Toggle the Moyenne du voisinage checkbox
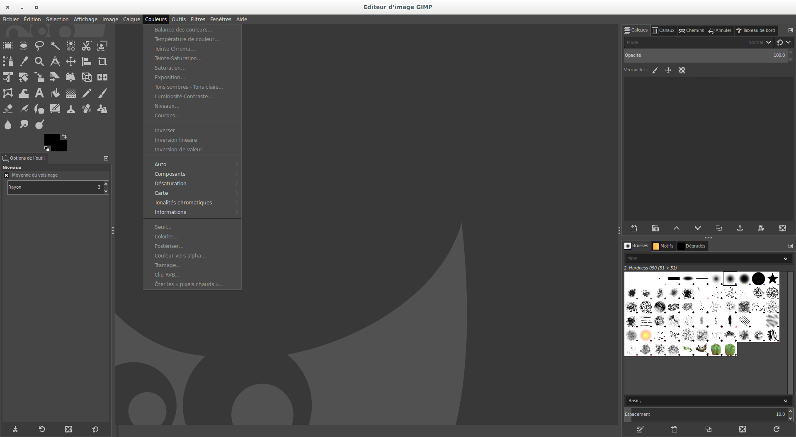Image resolution: width=796 pixels, height=437 pixels. click(7, 175)
